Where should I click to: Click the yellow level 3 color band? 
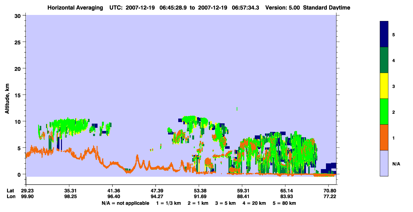click(384, 86)
